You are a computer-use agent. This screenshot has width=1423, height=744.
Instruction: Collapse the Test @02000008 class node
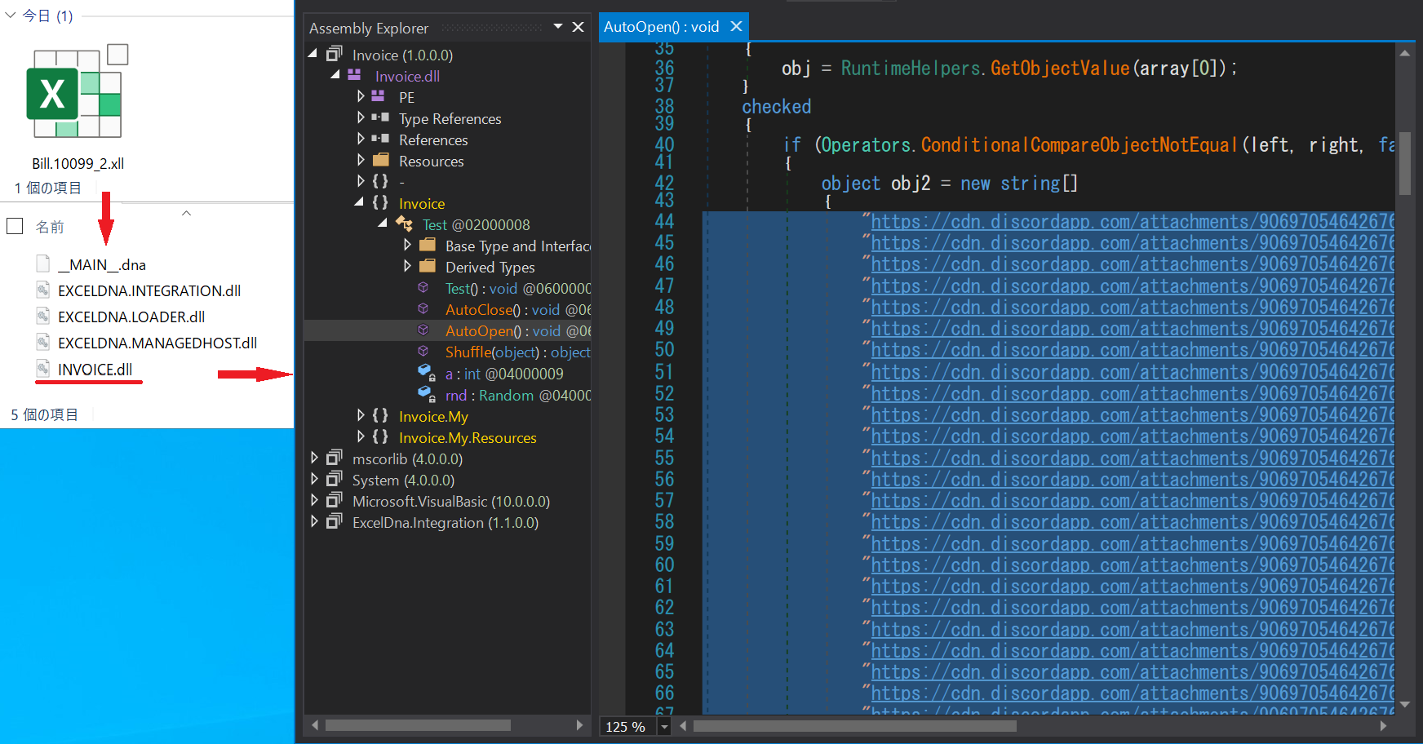click(x=383, y=224)
